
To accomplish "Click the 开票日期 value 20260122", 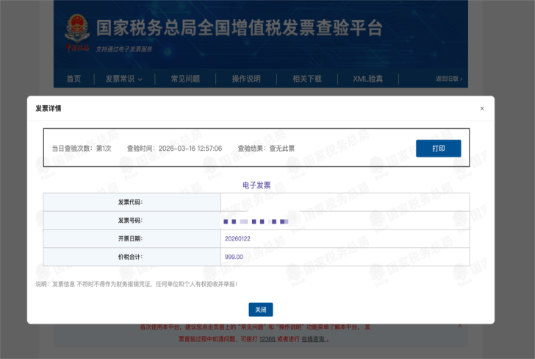I will (x=237, y=238).
